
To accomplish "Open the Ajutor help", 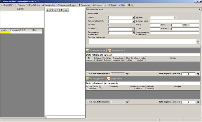I will coord(122,5).
